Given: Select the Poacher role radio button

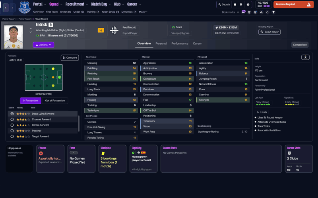Looking at the screenshot, I should [x=12, y=131].
